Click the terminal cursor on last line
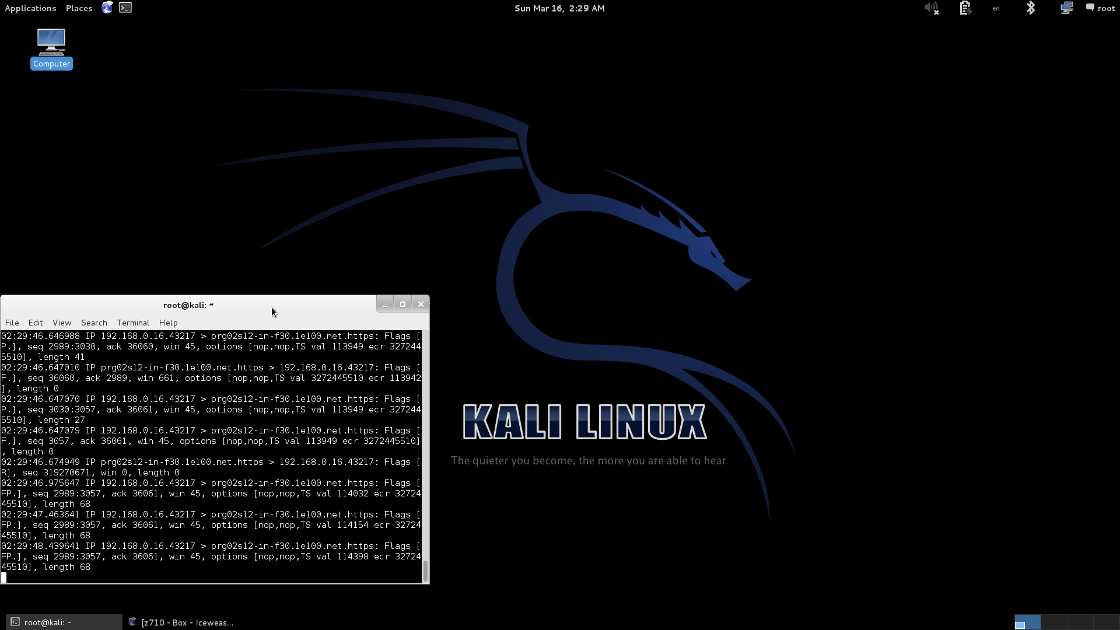1120x630 pixels. [3, 577]
